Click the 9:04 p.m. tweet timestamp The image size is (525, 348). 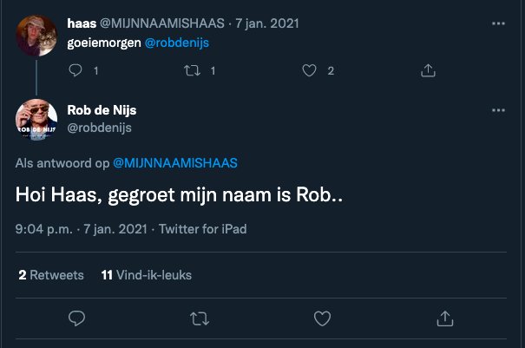coord(46,230)
